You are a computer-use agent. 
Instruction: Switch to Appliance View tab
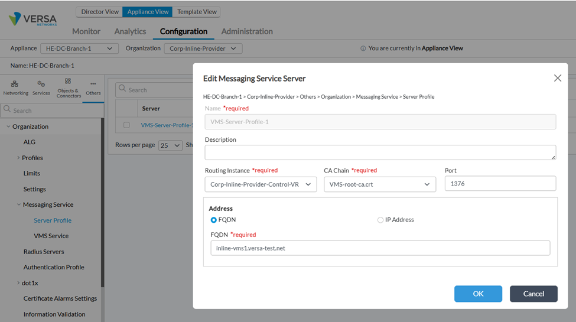(x=148, y=12)
